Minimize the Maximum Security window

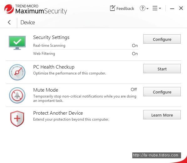(172, 8)
